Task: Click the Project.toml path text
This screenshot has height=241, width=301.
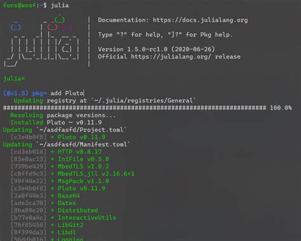Action: [x=81, y=130]
